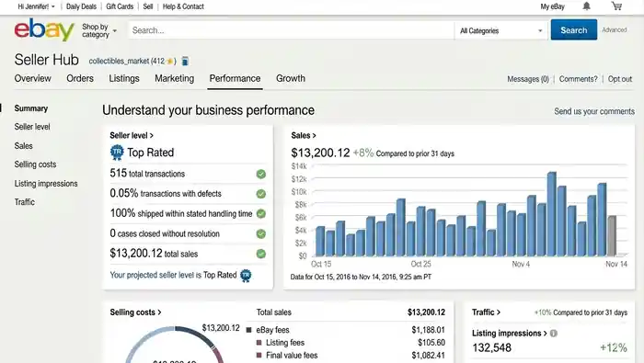Click the 'Your projected seller level is Top Rated' text

point(173,275)
